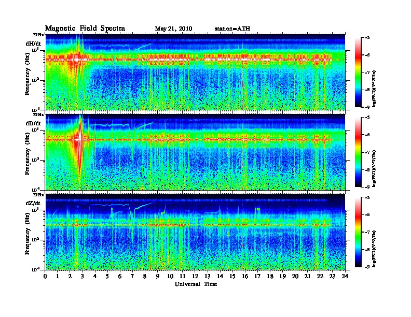
Task: Click the hour '6' tick label
Action: click(x=120, y=276)
